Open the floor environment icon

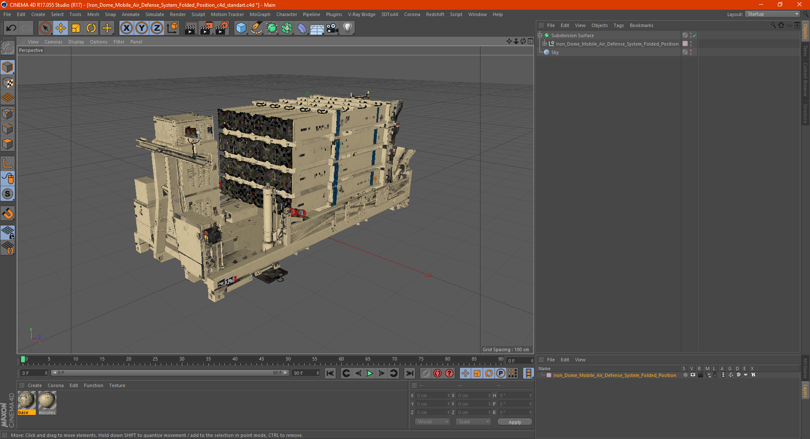point(317,28)
